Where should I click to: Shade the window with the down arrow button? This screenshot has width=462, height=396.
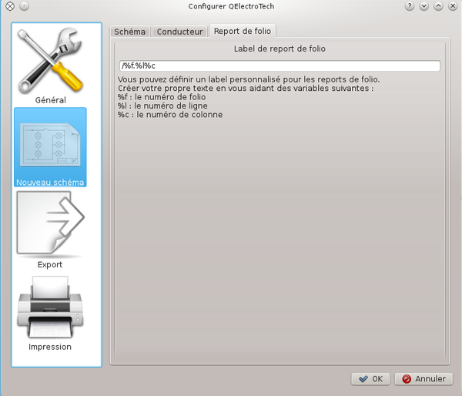423,6
